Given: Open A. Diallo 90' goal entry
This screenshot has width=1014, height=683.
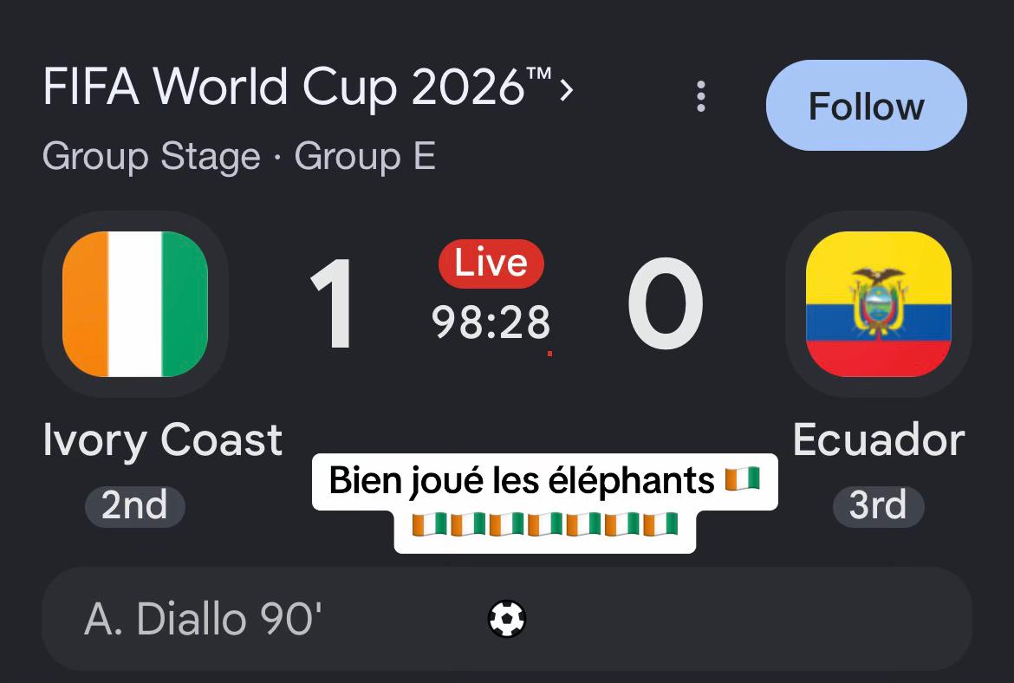Looking at the screenshot, I should click(507, 619).
